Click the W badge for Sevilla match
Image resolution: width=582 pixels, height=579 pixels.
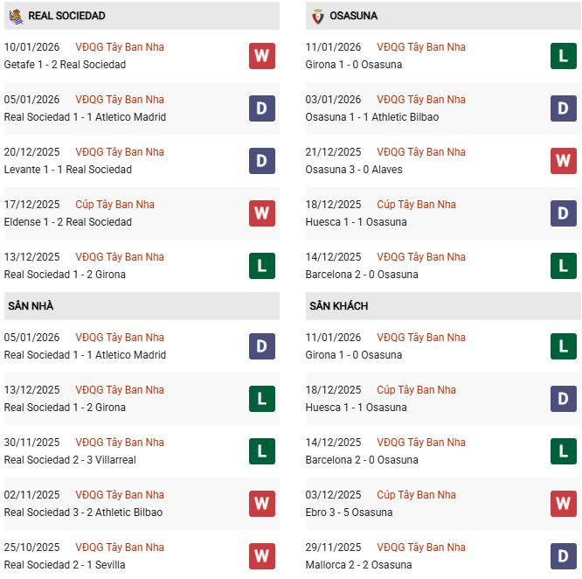261,556
